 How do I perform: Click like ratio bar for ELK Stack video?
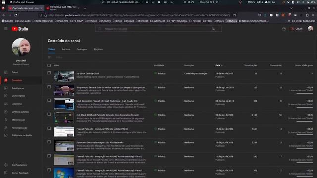pyautogui.click(x=305, y=121)
